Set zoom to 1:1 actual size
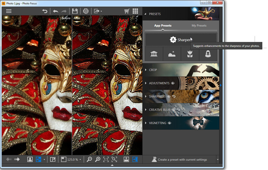The height and width of the screenshot is (170, 268). (x=106, y=159)
